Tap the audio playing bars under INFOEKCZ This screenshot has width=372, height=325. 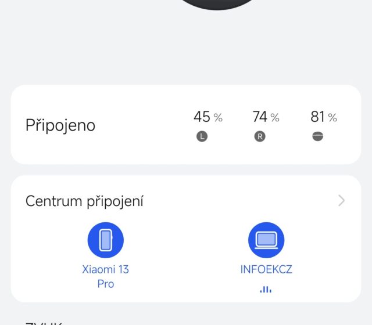(x=266, y=289)
